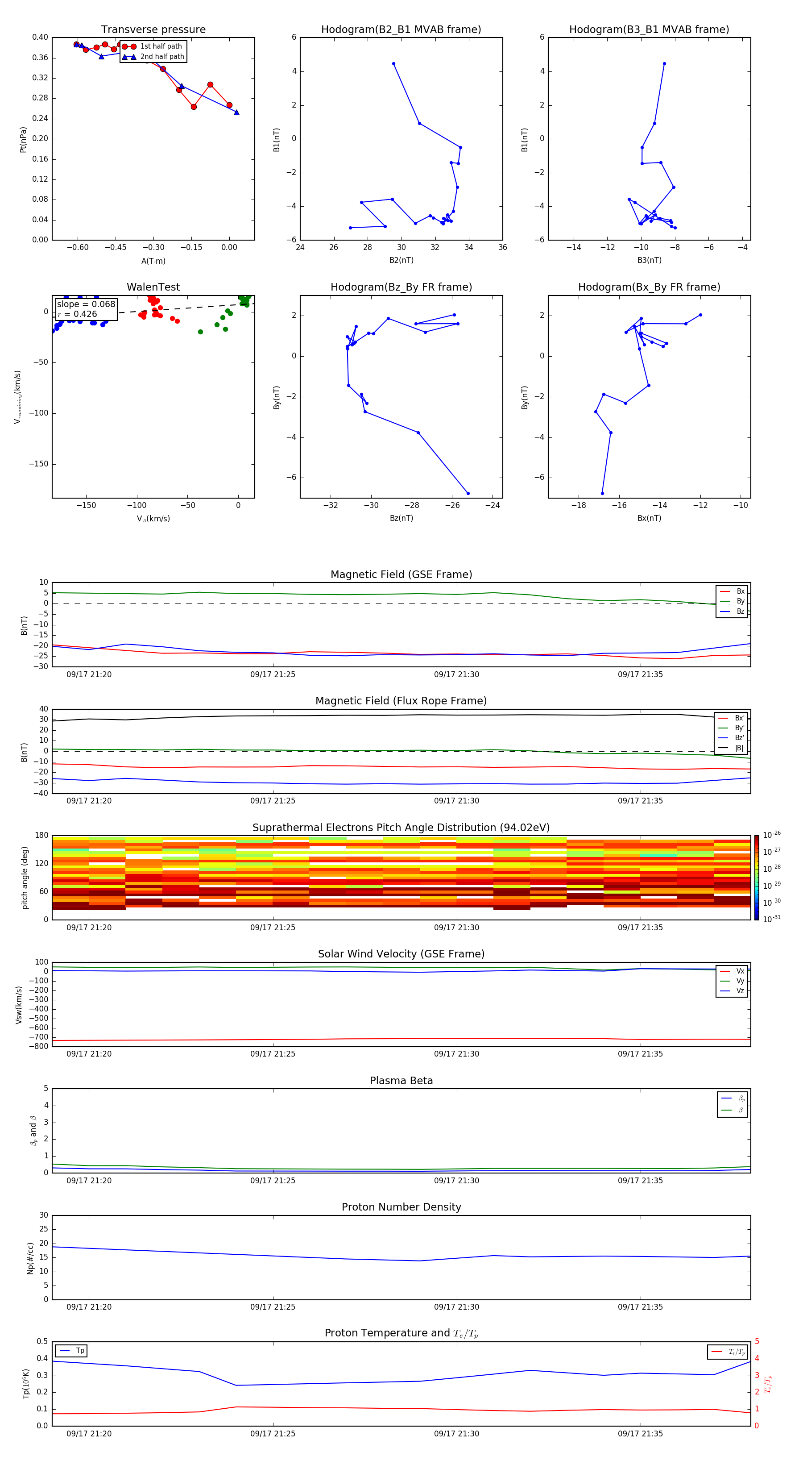Screen dimensions: 803x1473
Task: Select the "Hodogram(Bx_By FR frame)" title
Action: point(649,287)
